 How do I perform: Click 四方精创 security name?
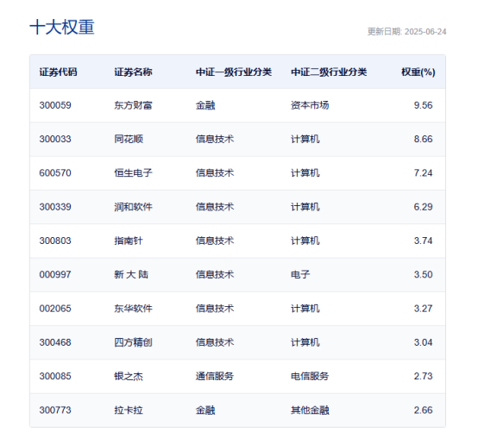click(133, 342)
